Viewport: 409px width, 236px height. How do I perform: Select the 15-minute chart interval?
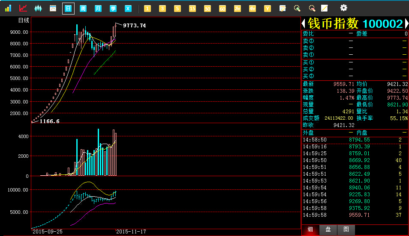click(x=192, y=9)
